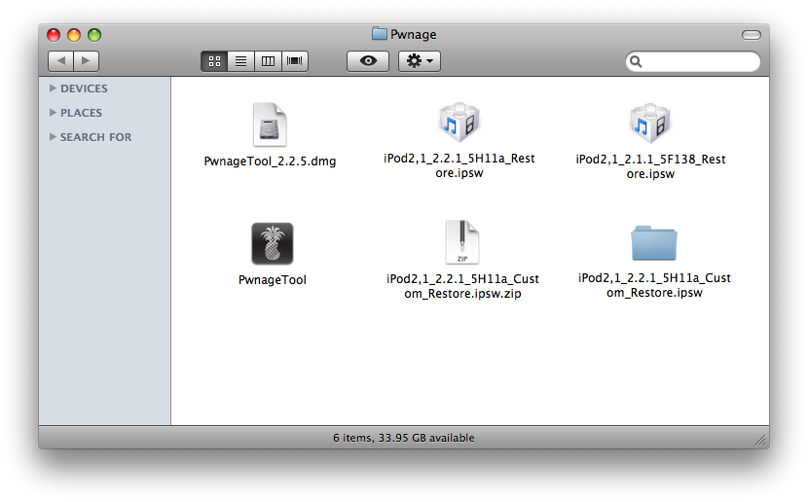
Task: Click the Quick Look eye button
Action: (x=368, y=61)
